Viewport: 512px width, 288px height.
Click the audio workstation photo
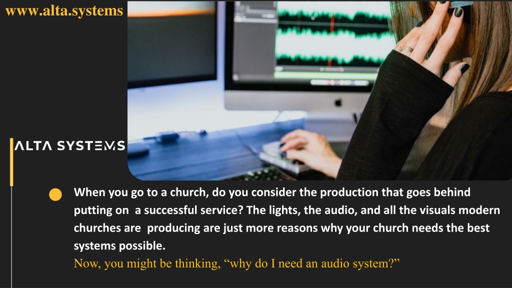tap(319, 90)
